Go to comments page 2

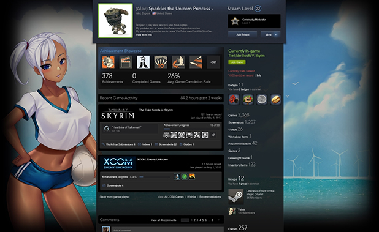click(194, 220)
